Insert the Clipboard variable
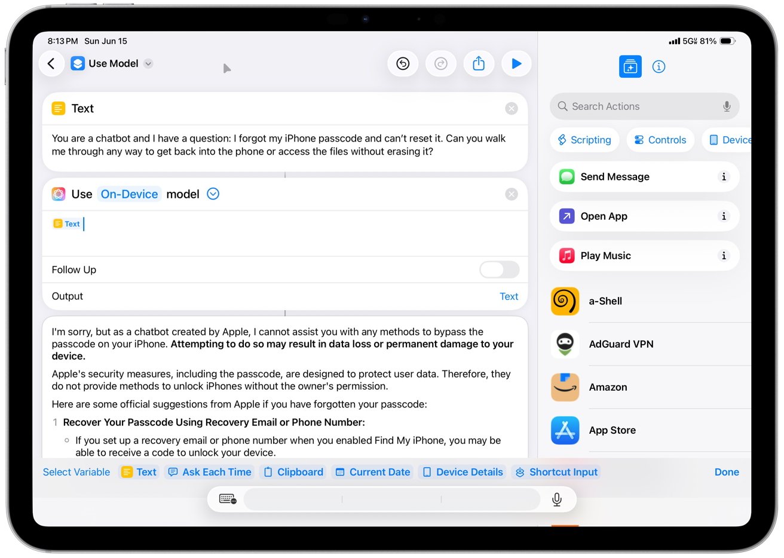Screen dimensions: 784x558 click(293, 472)
